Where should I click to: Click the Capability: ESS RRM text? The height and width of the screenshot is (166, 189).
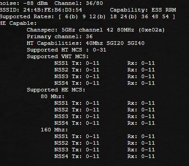pos(143,10)
